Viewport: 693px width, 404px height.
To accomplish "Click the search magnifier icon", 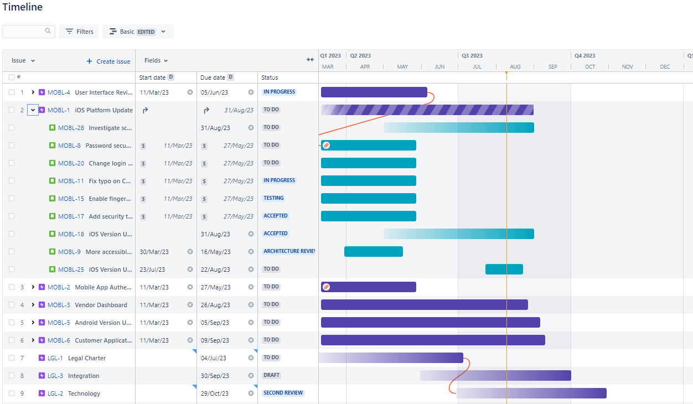I will (x=48, y=31).
